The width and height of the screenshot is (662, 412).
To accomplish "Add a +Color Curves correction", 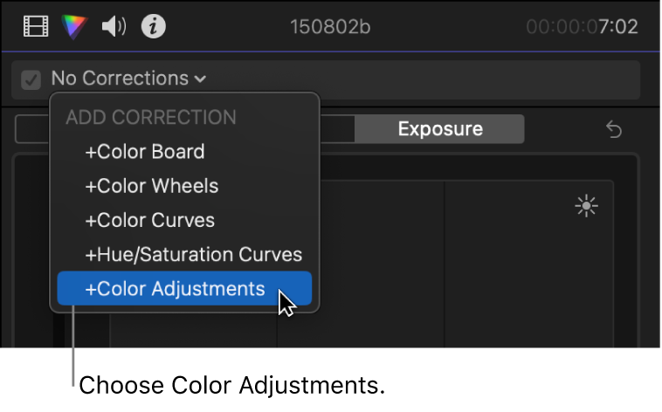I will pyautogui.click(x=149, y=220).
